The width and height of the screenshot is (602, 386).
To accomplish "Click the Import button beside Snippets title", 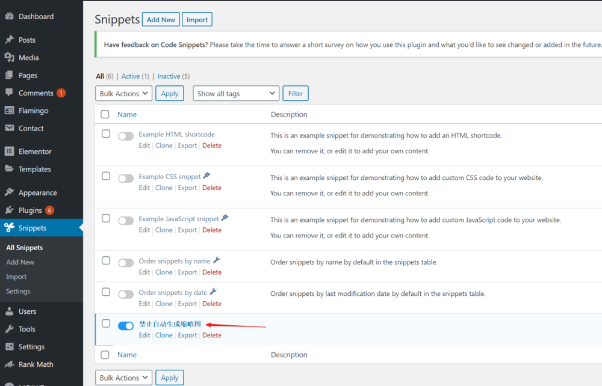I will [x=197, y=20].
